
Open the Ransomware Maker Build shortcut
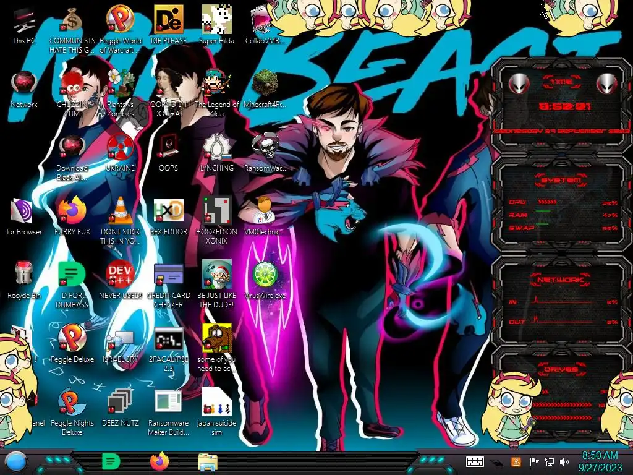(168, 412)
